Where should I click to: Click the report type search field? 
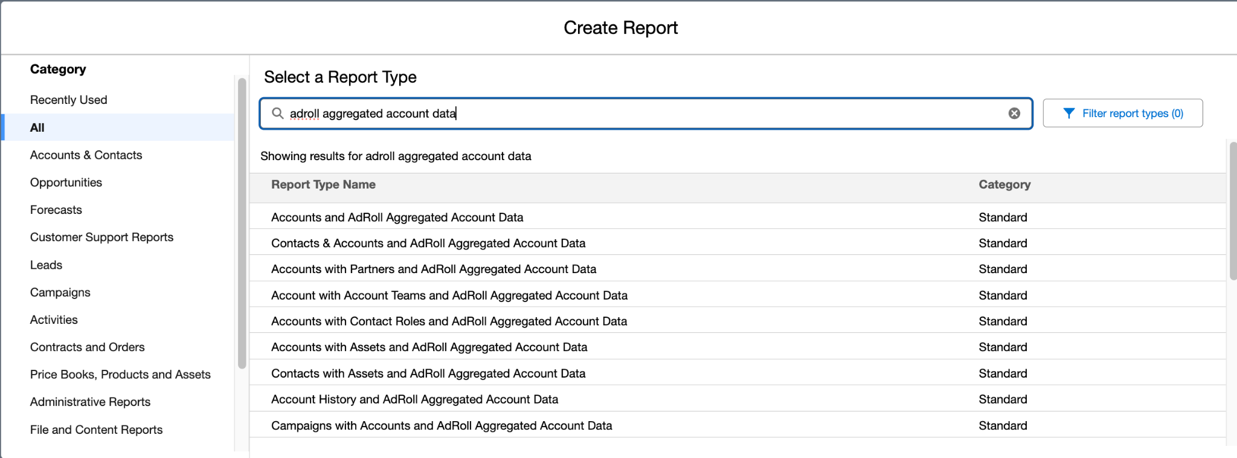tap(646, 114)
